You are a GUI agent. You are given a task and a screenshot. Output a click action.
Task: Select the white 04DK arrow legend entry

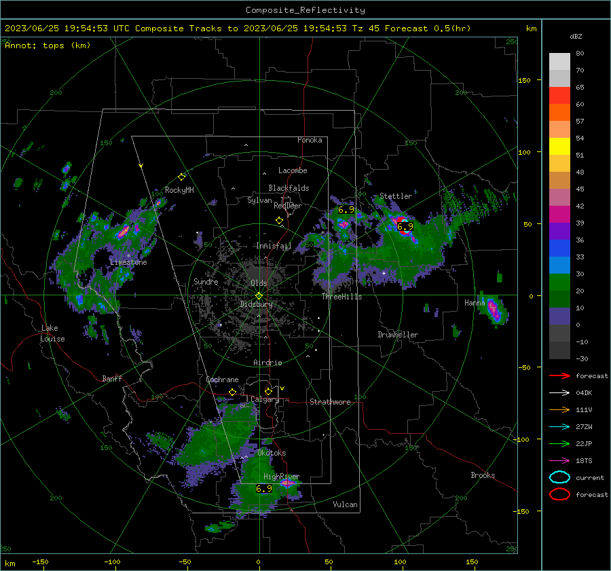click(x=559, y=393)
